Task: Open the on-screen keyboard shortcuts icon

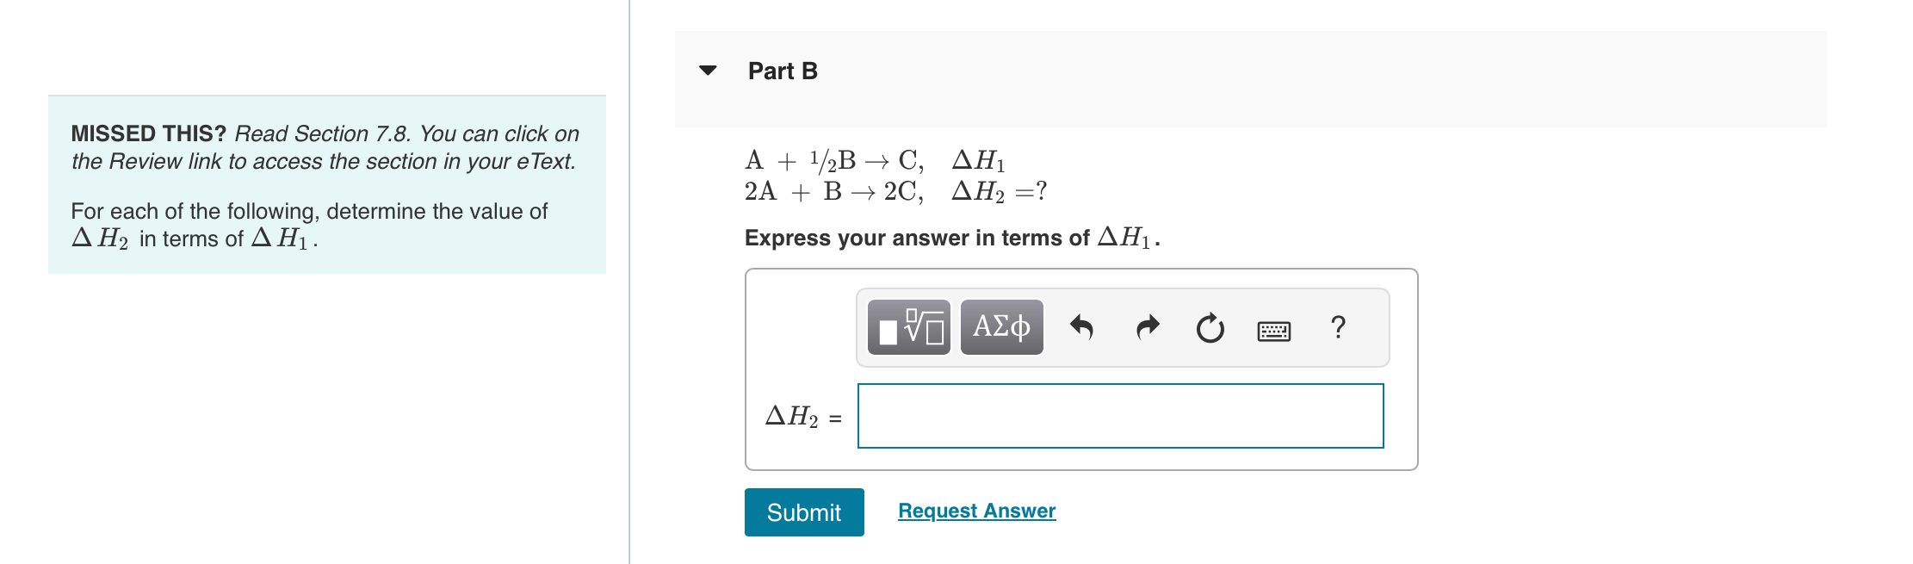Action: 1272,329
